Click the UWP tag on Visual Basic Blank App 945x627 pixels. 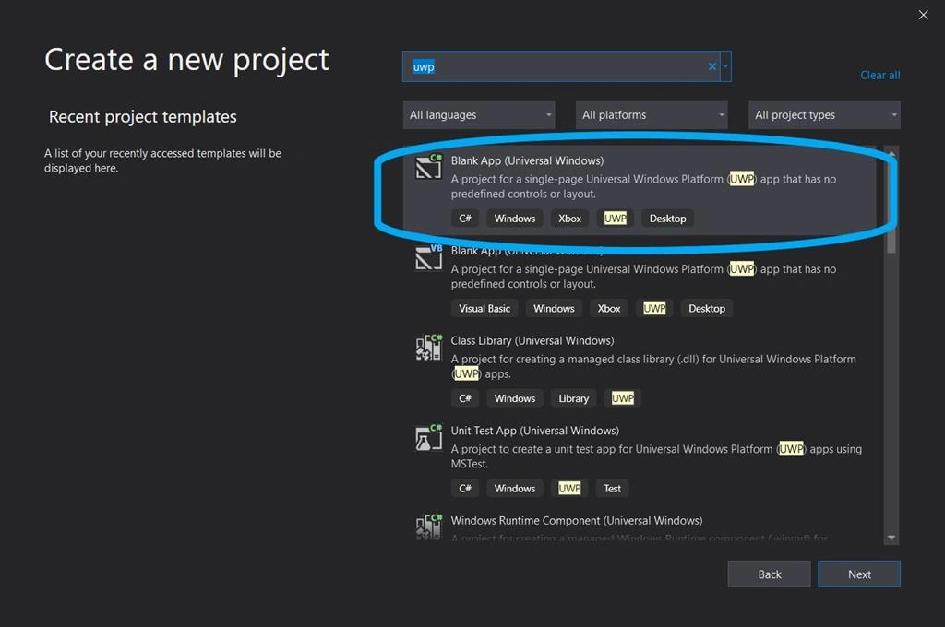pos(654,308)
